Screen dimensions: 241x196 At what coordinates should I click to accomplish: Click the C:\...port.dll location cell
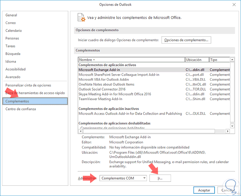[x=194, y=75]
